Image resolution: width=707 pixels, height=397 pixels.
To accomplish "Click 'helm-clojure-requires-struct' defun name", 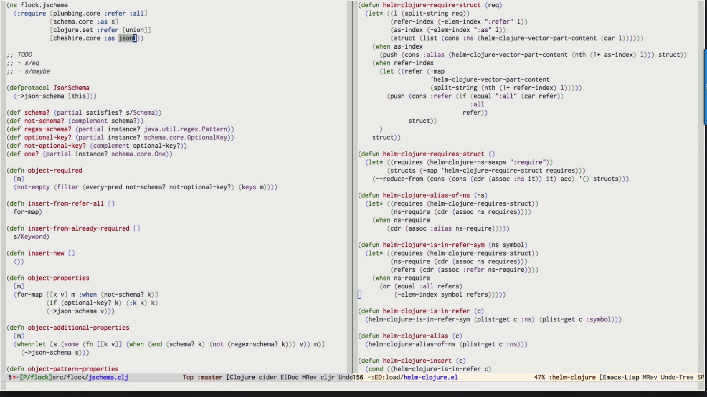I will coord(434,154).
